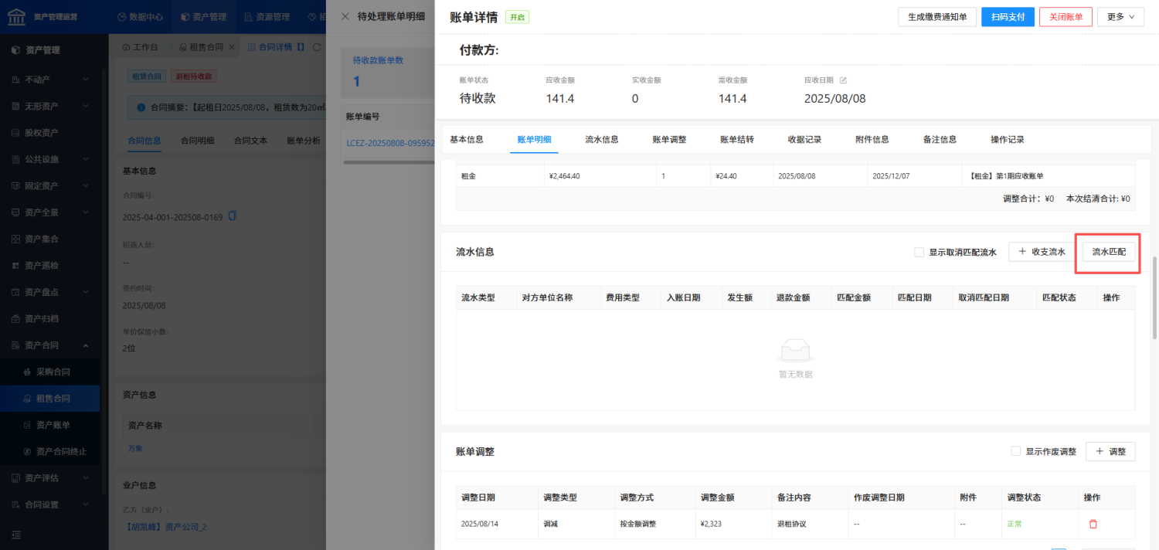Click the 资产账单 submenu icon
Image resolution: width=1159 pixels, height=550 pixels.
tap(28, 425)
